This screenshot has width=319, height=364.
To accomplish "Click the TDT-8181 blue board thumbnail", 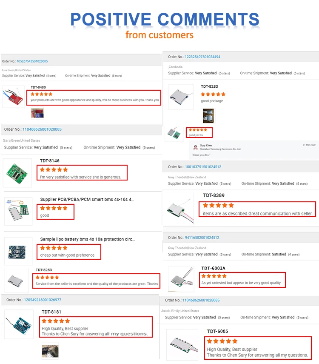I will [x=19, y=324].
